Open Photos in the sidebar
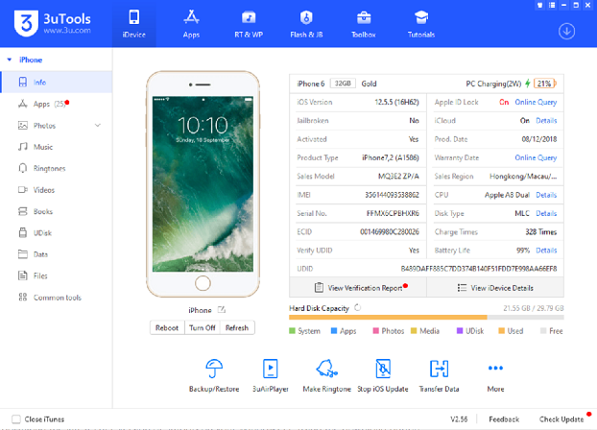The image size is (597, 430). [57, 126]
